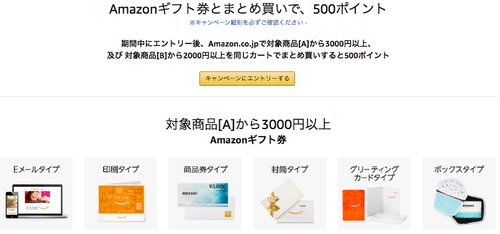
Task: Click the chevron after キャンペーン細則 link
Action: [x=306, y=23]
